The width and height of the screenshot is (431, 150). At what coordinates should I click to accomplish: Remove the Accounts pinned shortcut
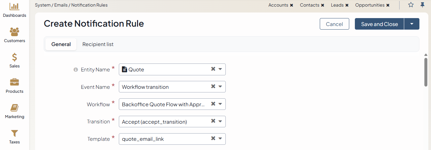click(x=291, y=5)
